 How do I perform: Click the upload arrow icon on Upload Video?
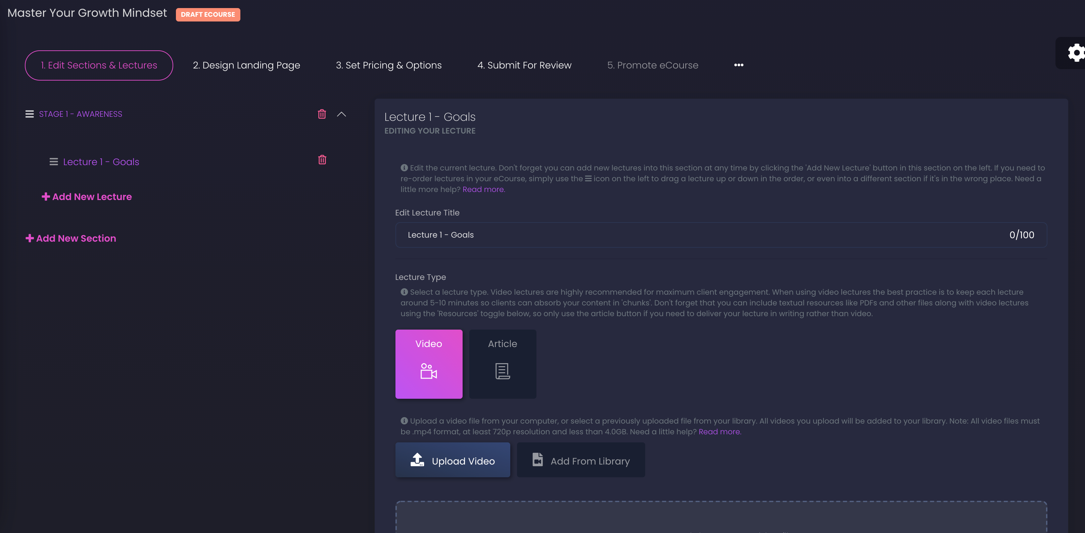(417, 460)
